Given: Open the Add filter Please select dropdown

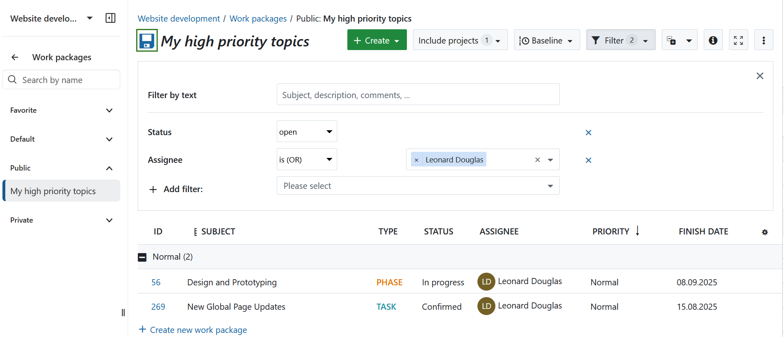Looking at the screenshot, I should (417, 186).
